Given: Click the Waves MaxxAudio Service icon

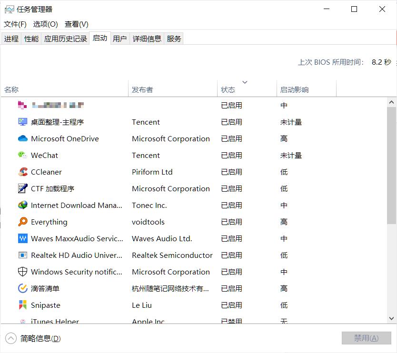Looking at the screenshot, I should pyautogui.click(x=22, y=238).
